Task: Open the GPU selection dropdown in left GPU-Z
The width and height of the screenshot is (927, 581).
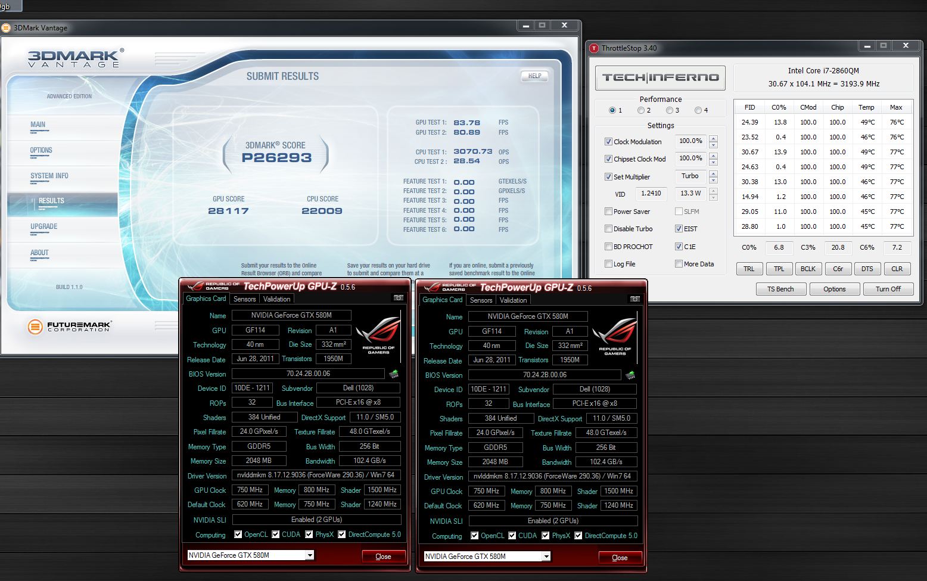Action: pyautogui.click(x=310, y=555)
